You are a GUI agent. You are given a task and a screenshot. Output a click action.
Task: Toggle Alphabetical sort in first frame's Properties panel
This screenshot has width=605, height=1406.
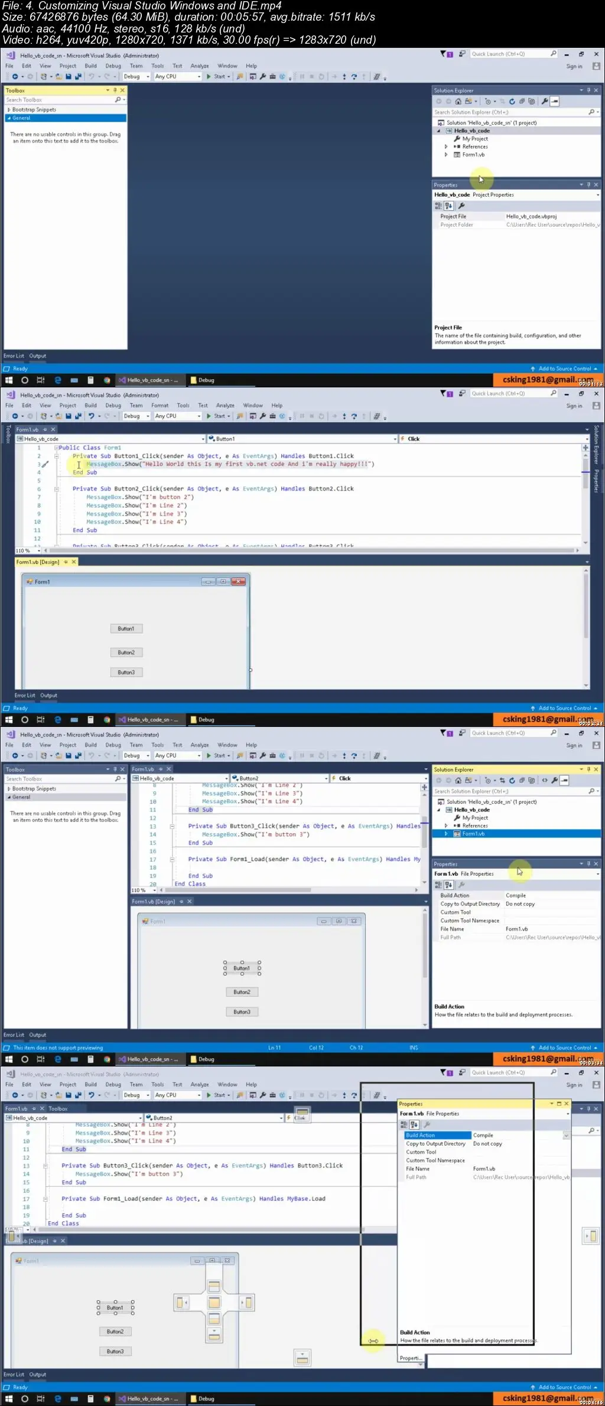448,205
